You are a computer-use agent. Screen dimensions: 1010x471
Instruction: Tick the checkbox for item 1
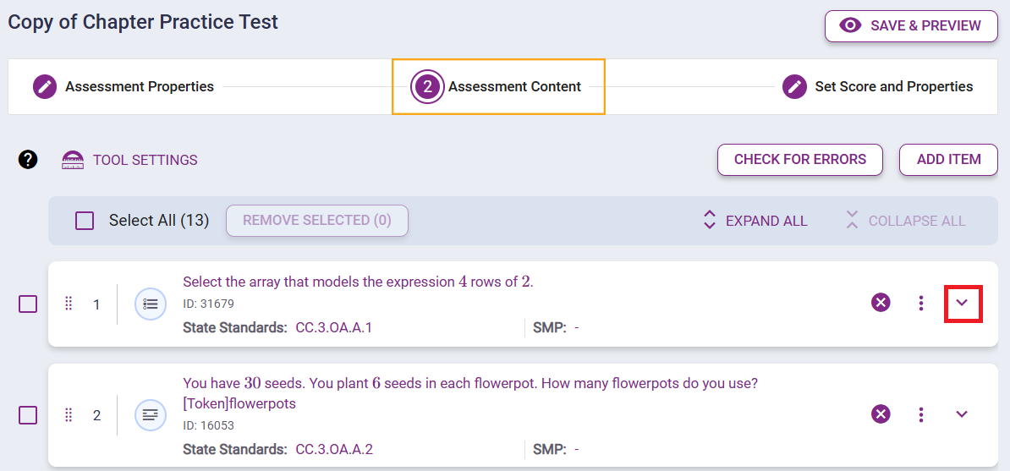click(x=28, y=304)
